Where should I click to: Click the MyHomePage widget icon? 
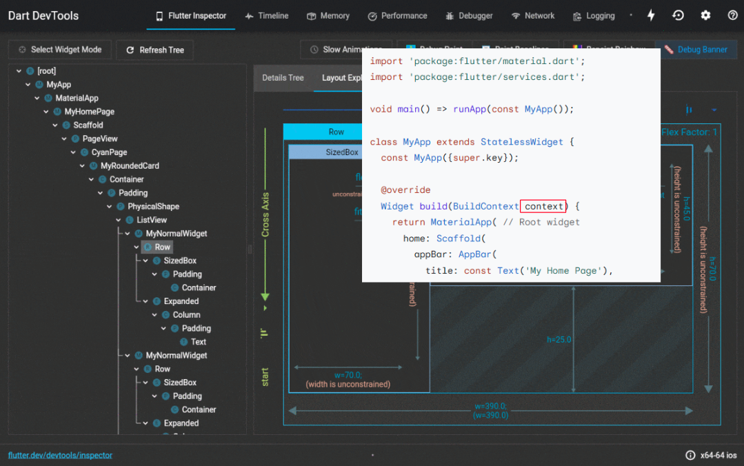tap(57, 112)
